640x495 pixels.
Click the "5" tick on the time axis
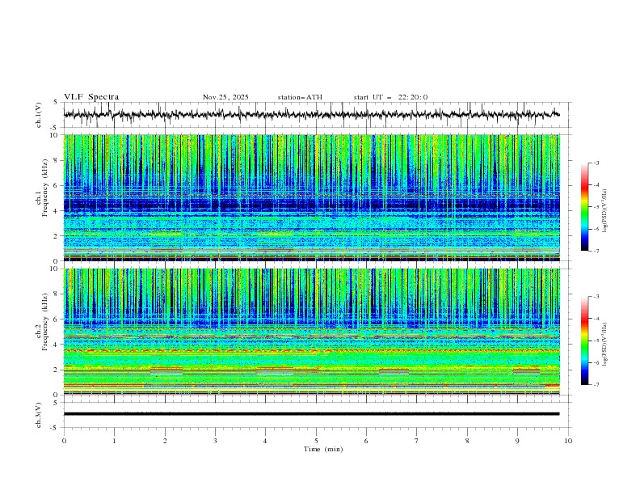pyautogui.click(x=316, y=441)
